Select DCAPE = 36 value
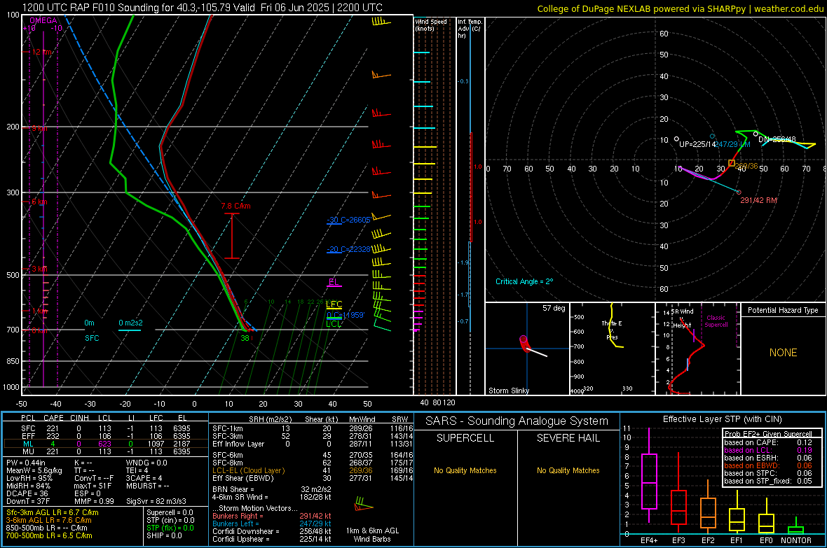 (27, 493)
